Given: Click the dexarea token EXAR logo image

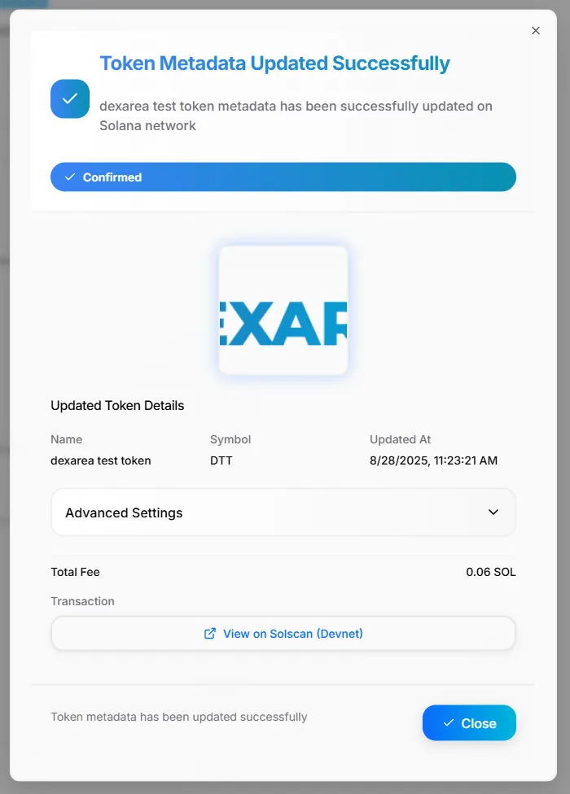Looking at the screenshot, I should pos(283,310).
